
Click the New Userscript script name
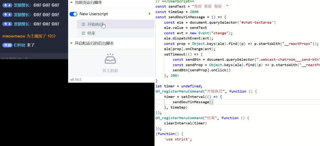point(94,14)
